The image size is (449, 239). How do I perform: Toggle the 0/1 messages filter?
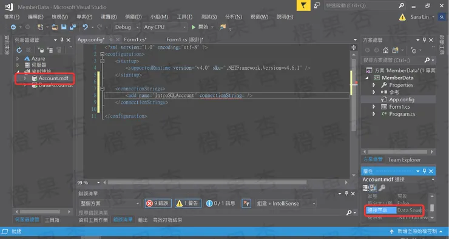tap(220, 203)
